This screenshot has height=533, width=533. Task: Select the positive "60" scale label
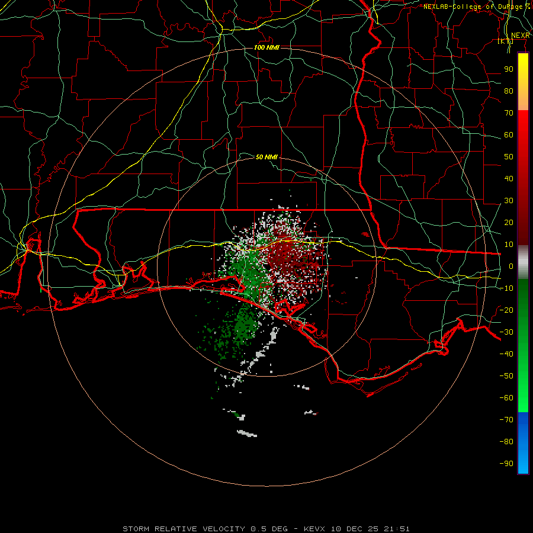(x=509, y=135)
